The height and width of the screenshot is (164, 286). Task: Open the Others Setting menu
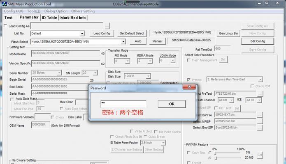83,11
